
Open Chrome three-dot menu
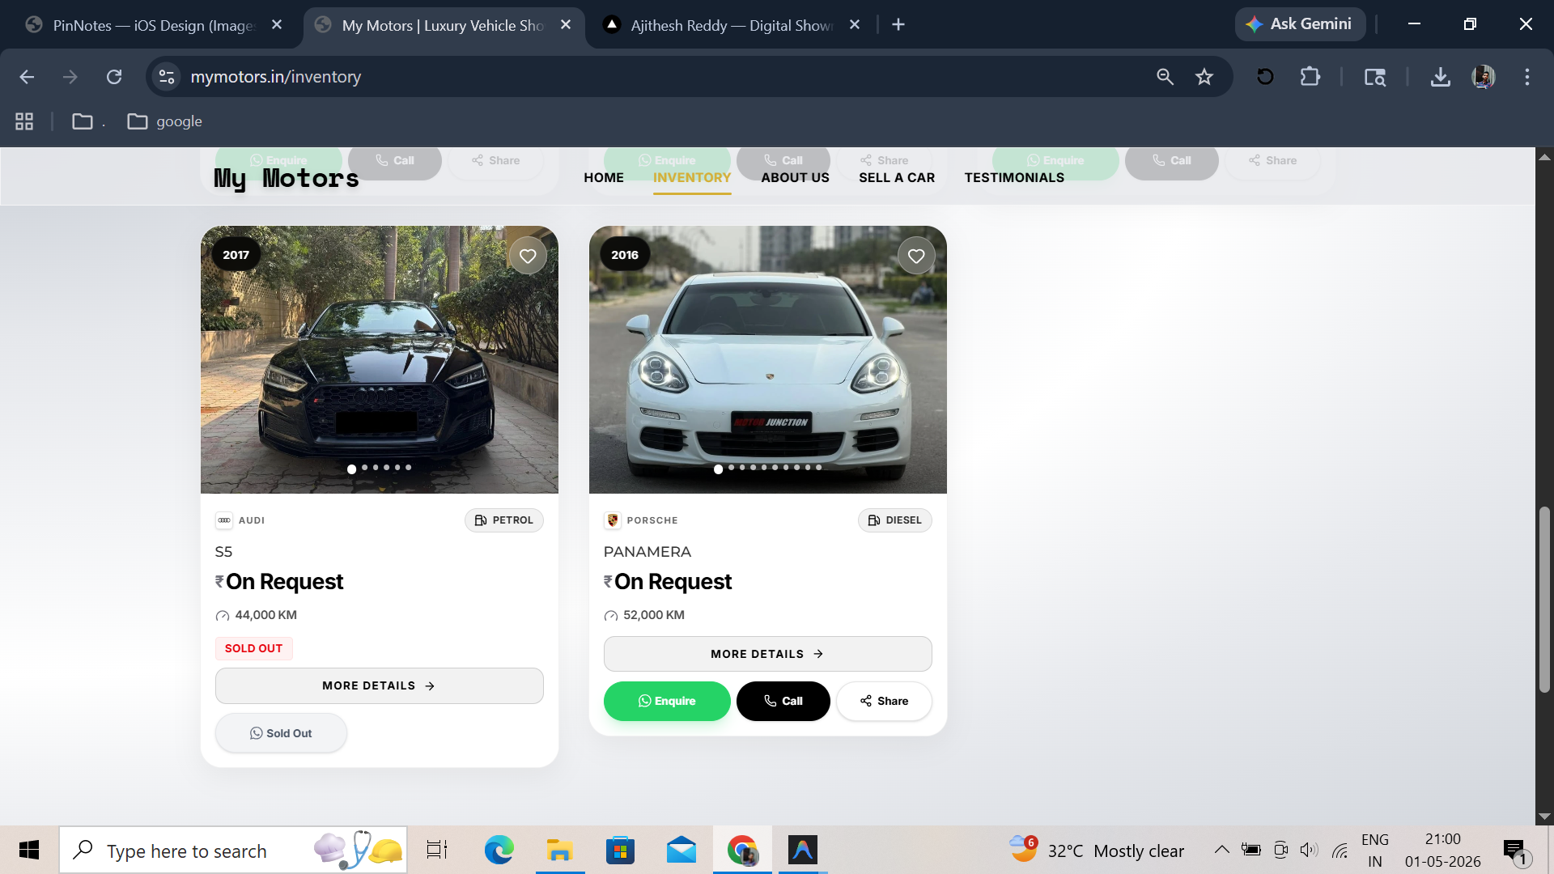click(1527, 77)
